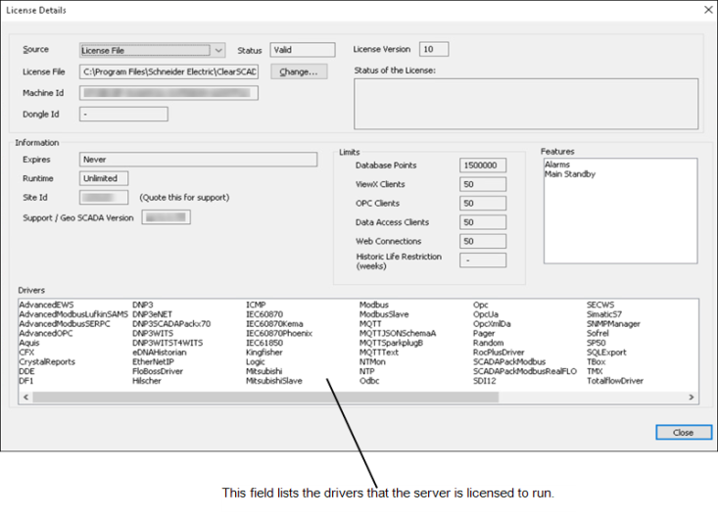Image resolution: width=718 pixels, height=520 pixels.
Task: Open the Source dropdown list
Action: pos(217,50)
